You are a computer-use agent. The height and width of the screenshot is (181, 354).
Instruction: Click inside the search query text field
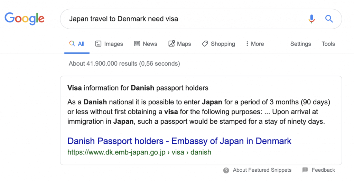[x=185, y=19]
